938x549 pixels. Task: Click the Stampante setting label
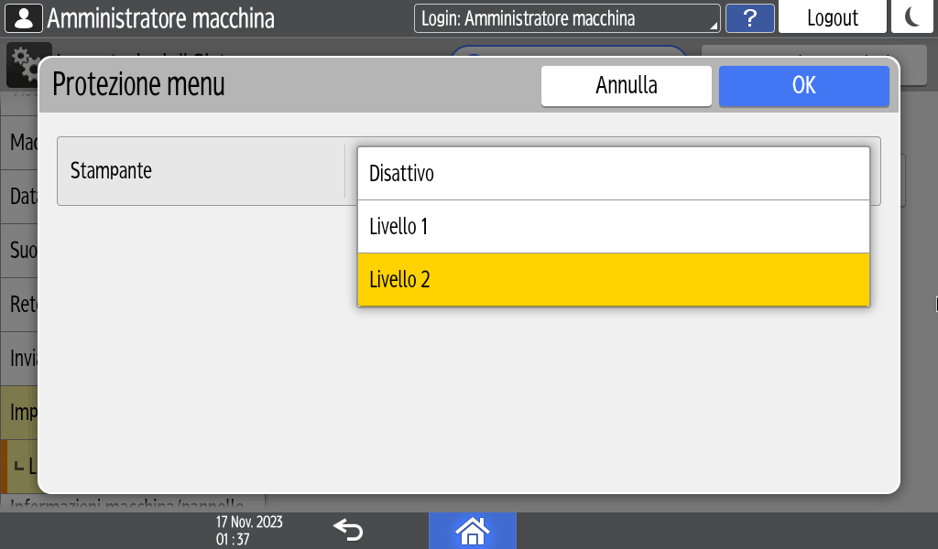point(112,170)
